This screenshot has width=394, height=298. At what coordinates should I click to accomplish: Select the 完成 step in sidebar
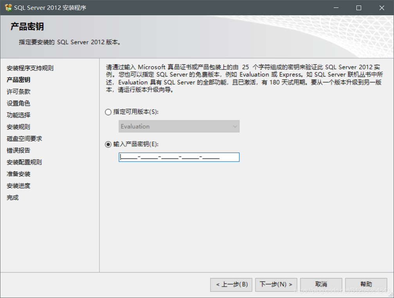(13, 198)
